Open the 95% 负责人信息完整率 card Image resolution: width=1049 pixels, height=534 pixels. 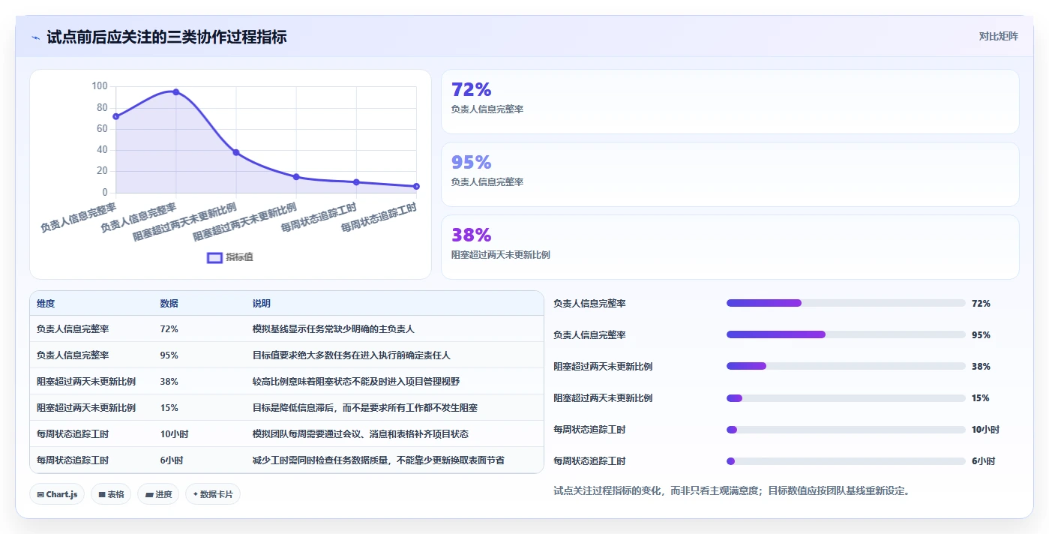(x=730, y=174)
